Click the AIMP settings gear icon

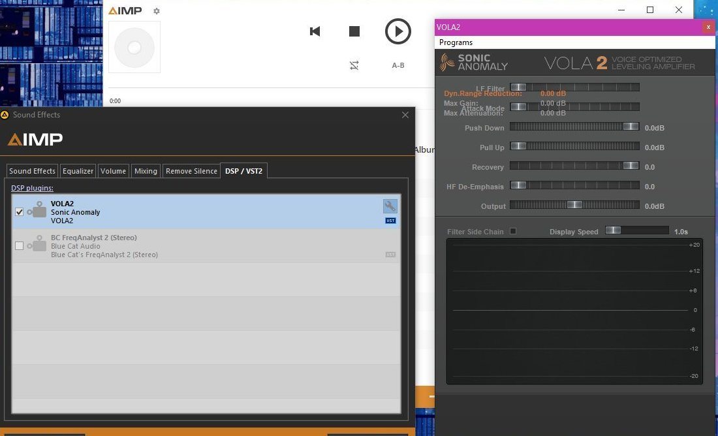[157, 11]
